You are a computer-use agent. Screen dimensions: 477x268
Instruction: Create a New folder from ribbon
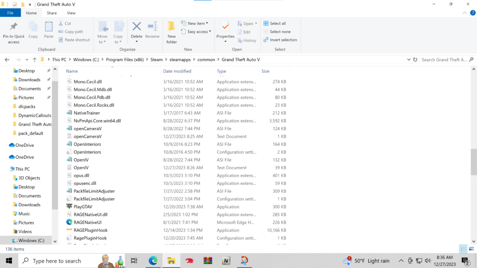(172, 33)
